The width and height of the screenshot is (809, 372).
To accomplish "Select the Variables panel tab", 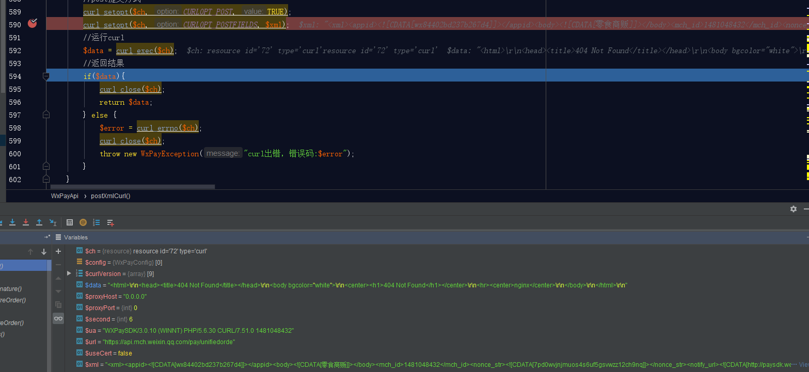I will (x=72, y=237).
